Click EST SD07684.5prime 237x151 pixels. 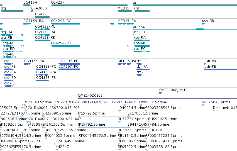216,102
